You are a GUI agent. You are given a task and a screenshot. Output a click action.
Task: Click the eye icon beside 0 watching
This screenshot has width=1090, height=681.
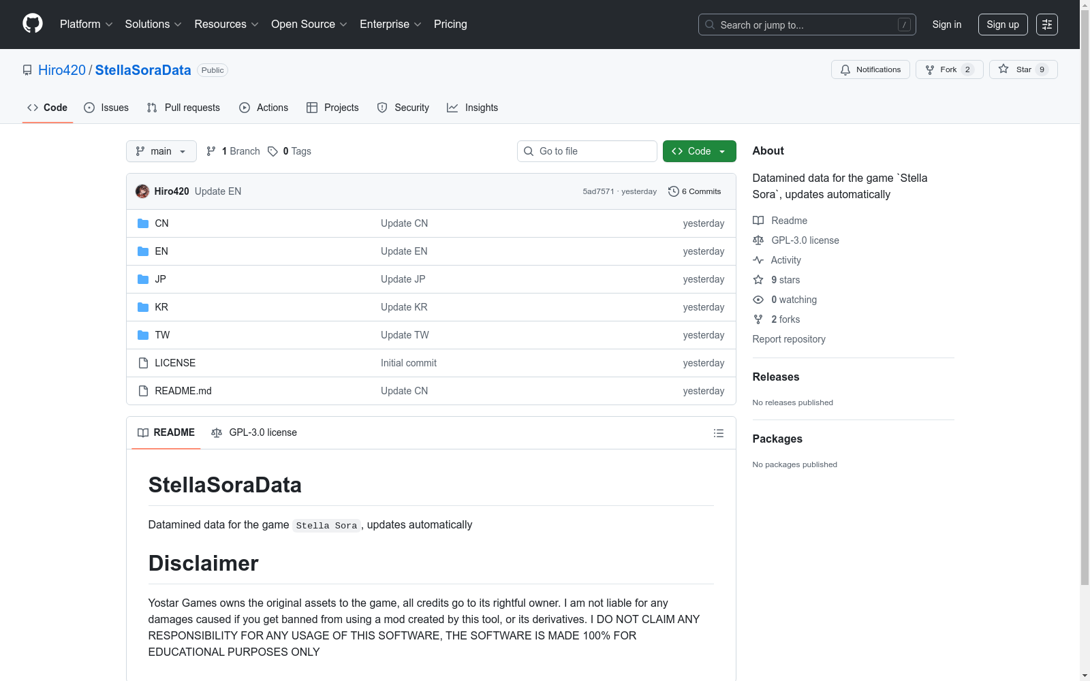[758, 300]
